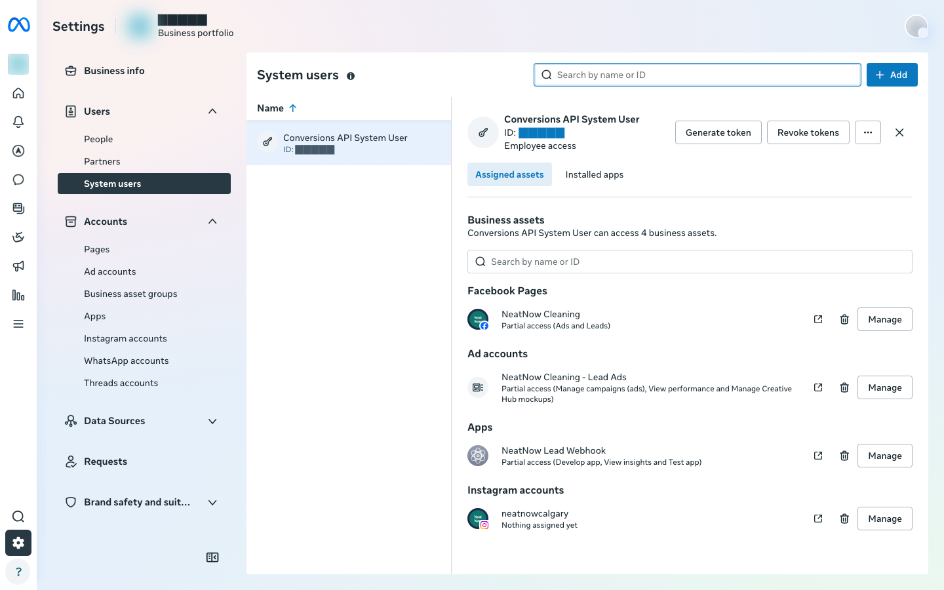Click the neatnowcalgary profile thumbnail

[478, 519]
